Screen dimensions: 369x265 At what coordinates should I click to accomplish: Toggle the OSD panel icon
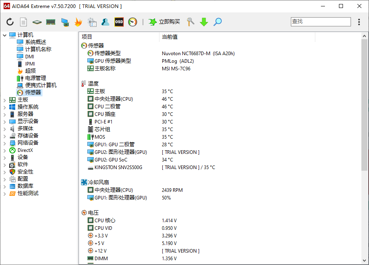click(x=119, y=22)
